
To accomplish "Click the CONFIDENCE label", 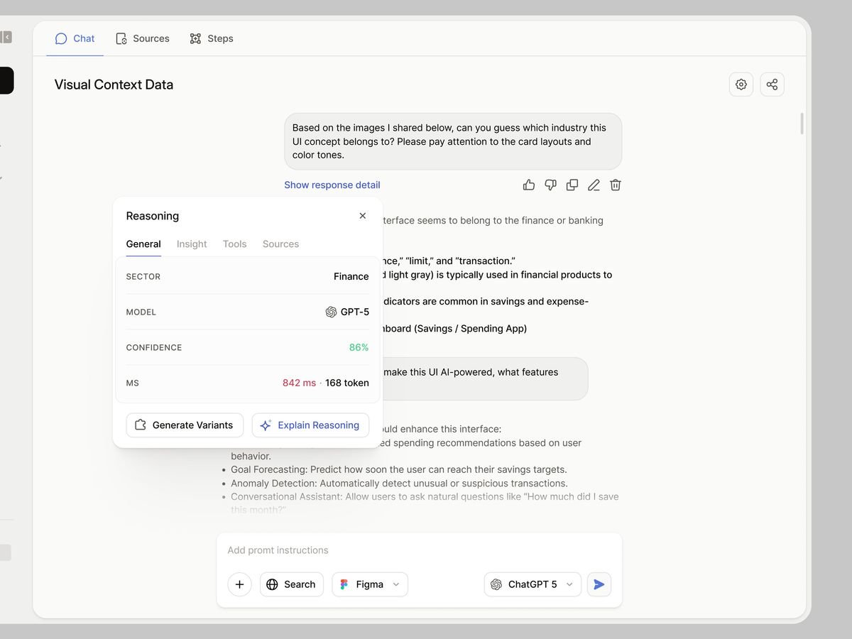I will coord(154,347).
